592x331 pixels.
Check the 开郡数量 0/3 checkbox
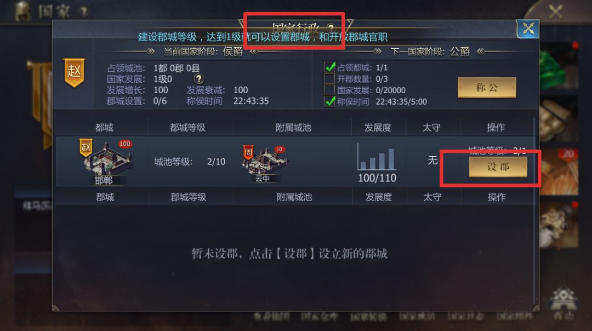point(329,78)
